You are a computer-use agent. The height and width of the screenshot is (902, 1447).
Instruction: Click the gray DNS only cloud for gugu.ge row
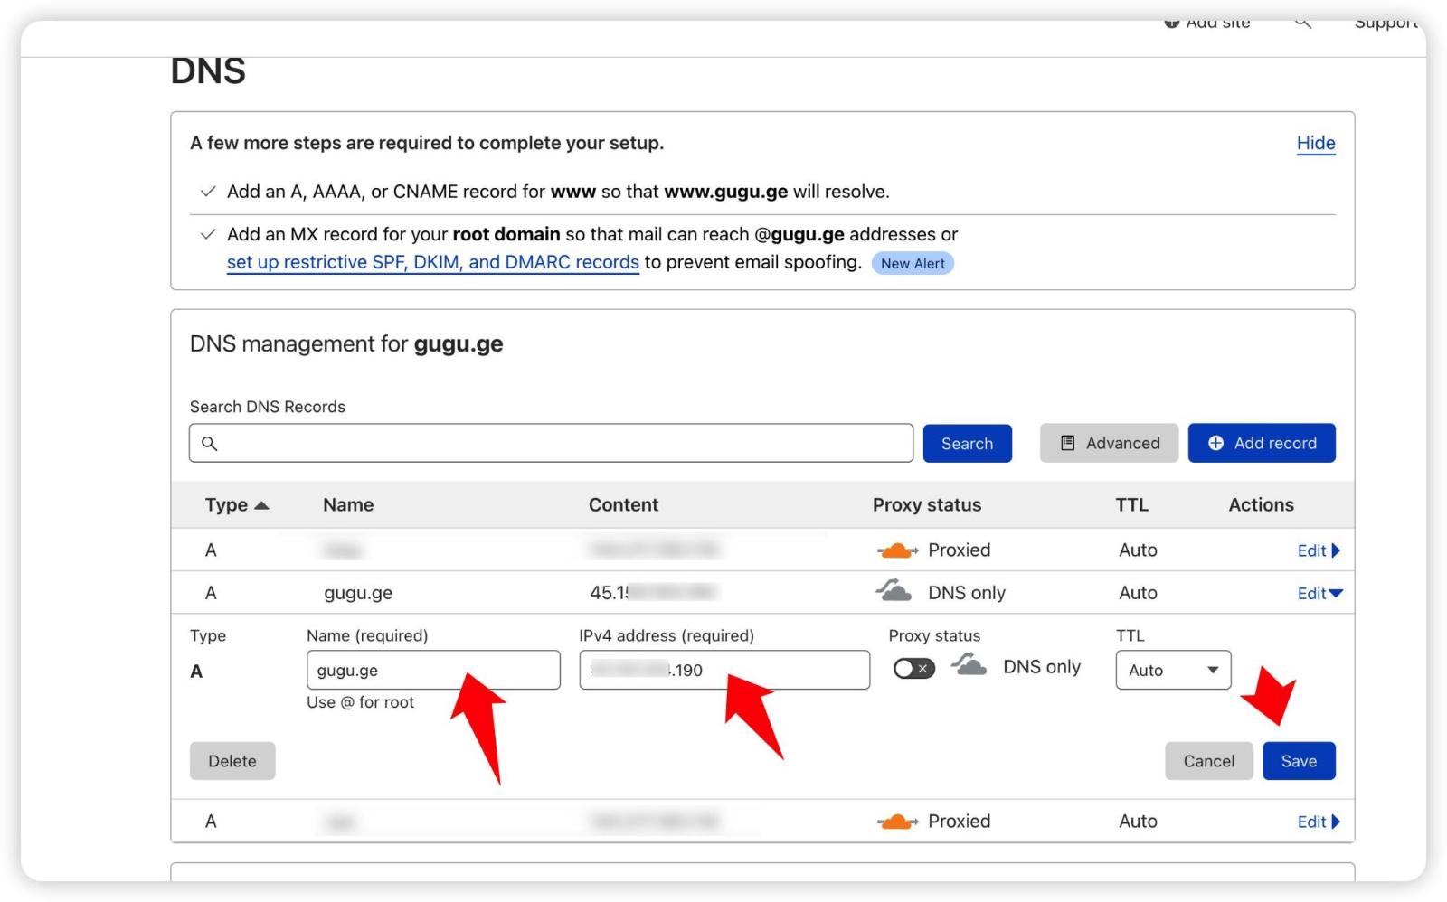point(894,592)
